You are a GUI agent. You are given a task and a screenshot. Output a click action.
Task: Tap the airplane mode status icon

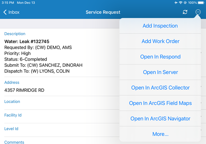click(x=175, y=3)
